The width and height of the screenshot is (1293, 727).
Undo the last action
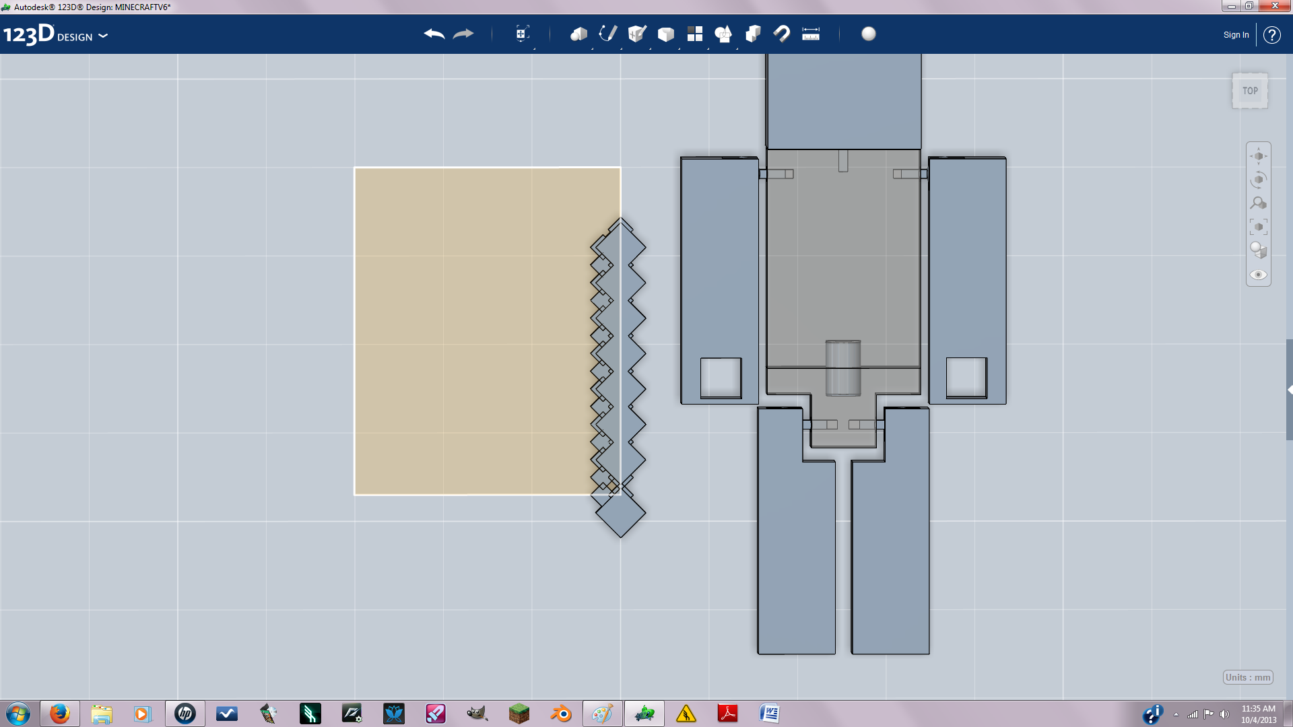[434, 34]
